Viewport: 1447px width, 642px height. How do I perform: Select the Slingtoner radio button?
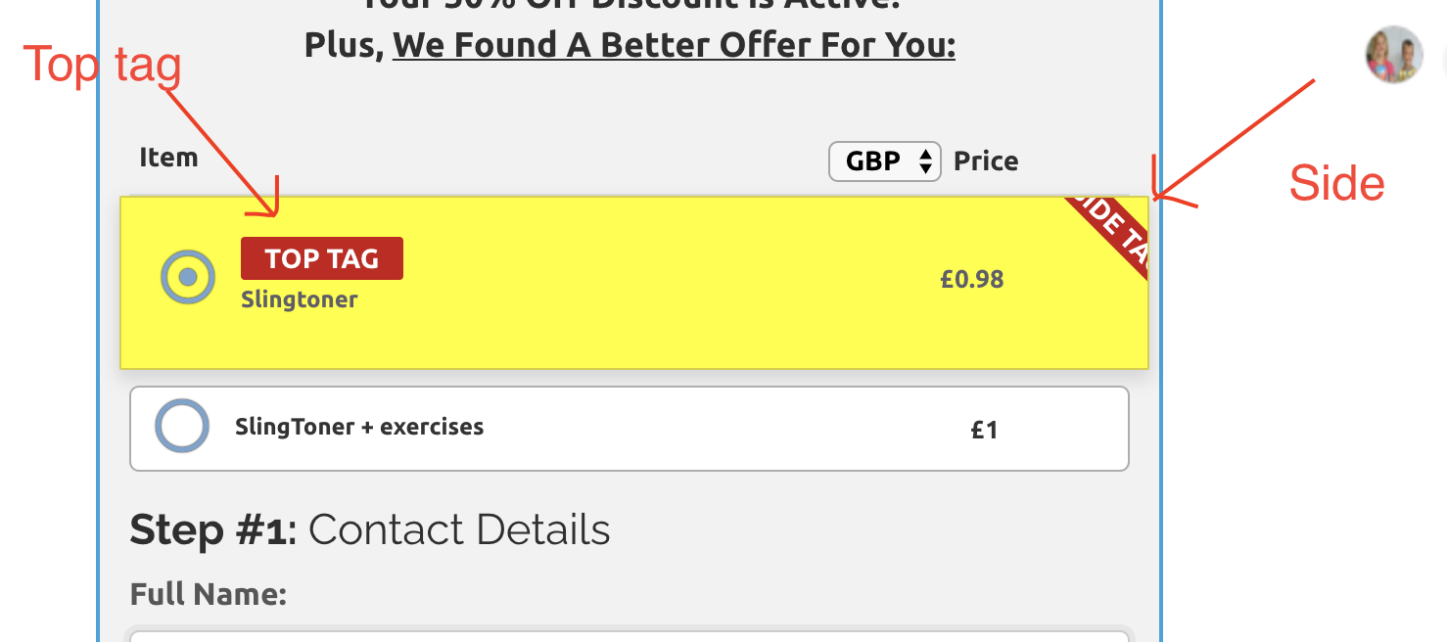point(188,277)
